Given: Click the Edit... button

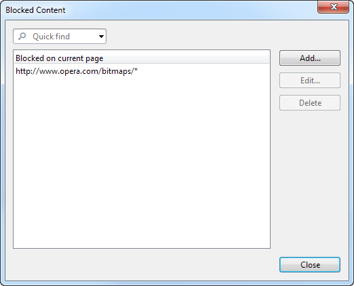Looking at the screenshot, I should 310,81.
